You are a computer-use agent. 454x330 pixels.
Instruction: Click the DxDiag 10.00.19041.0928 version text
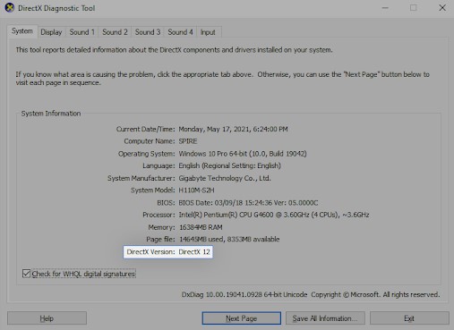(x=244, y=294)
